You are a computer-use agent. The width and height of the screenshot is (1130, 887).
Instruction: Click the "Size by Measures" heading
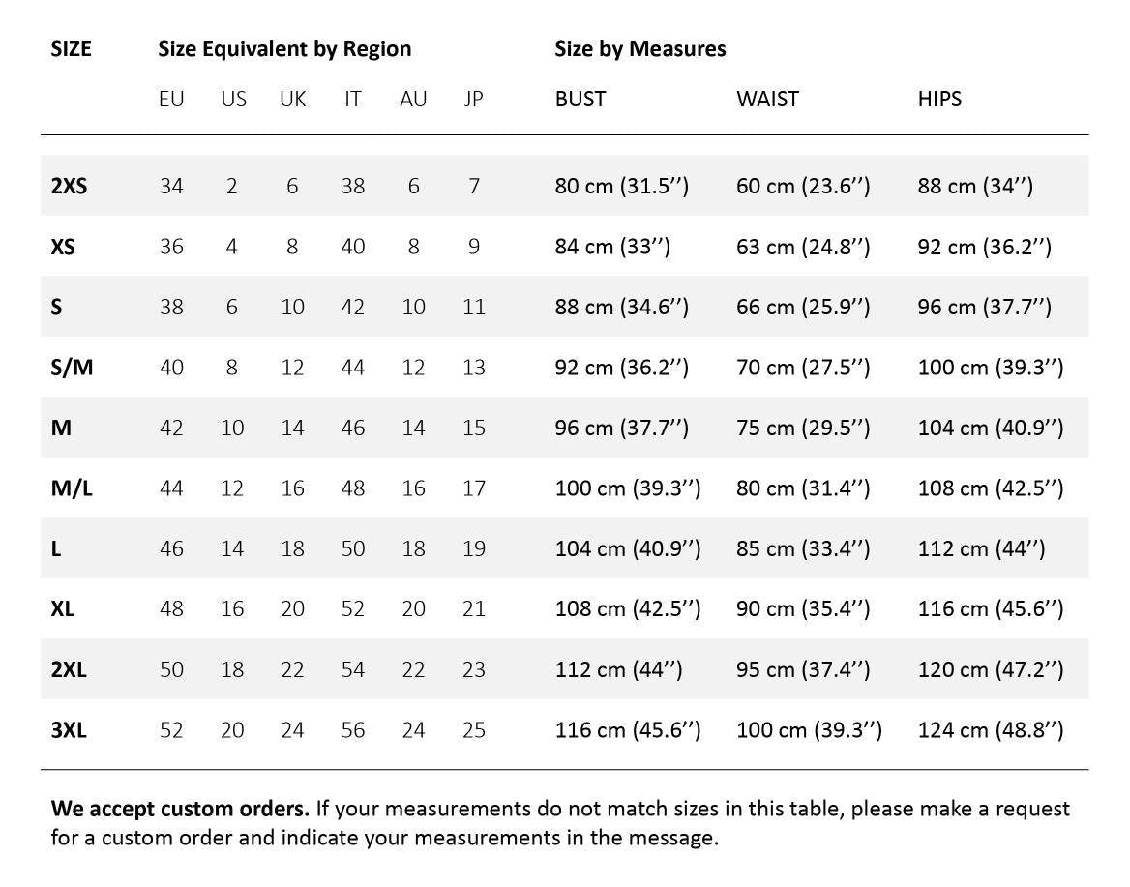point(639,48)
